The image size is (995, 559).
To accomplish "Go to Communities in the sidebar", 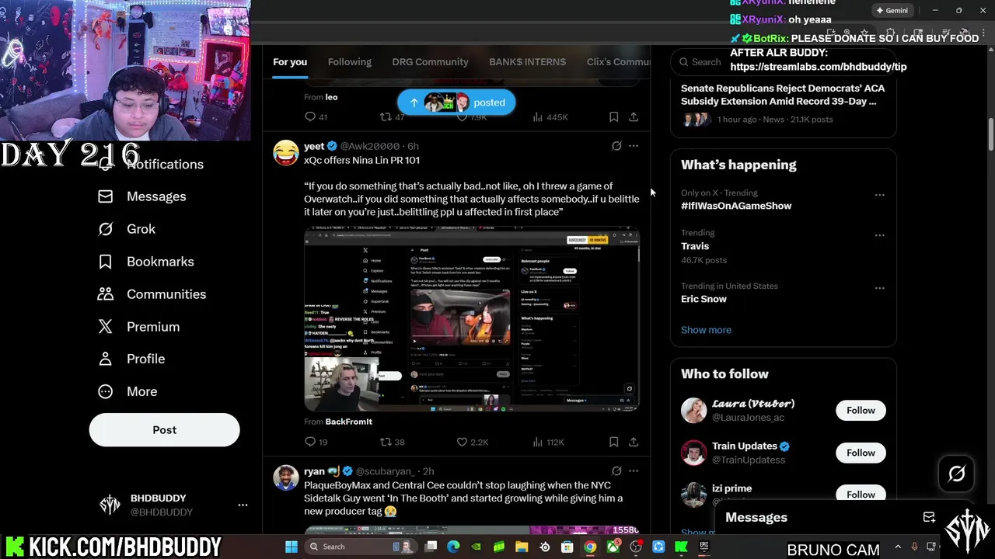I will tap(166, 294).
